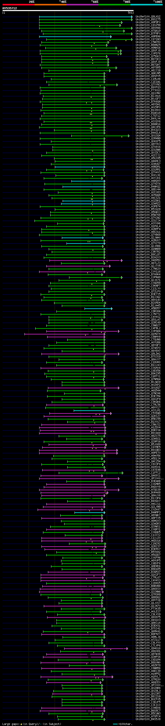This screenshot has height=726, width=165.
Task: Select the UniRef100_Q6RJN5 label
Action: click(x=148, y=73)
